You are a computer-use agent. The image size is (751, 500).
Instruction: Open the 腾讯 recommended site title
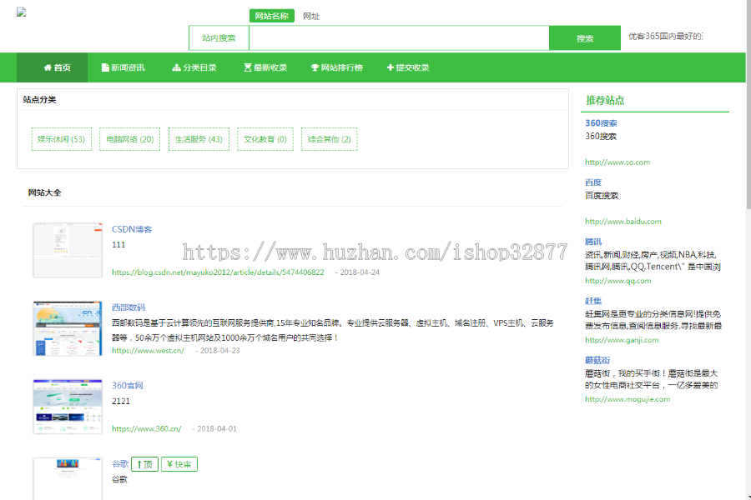pos(593,242)
